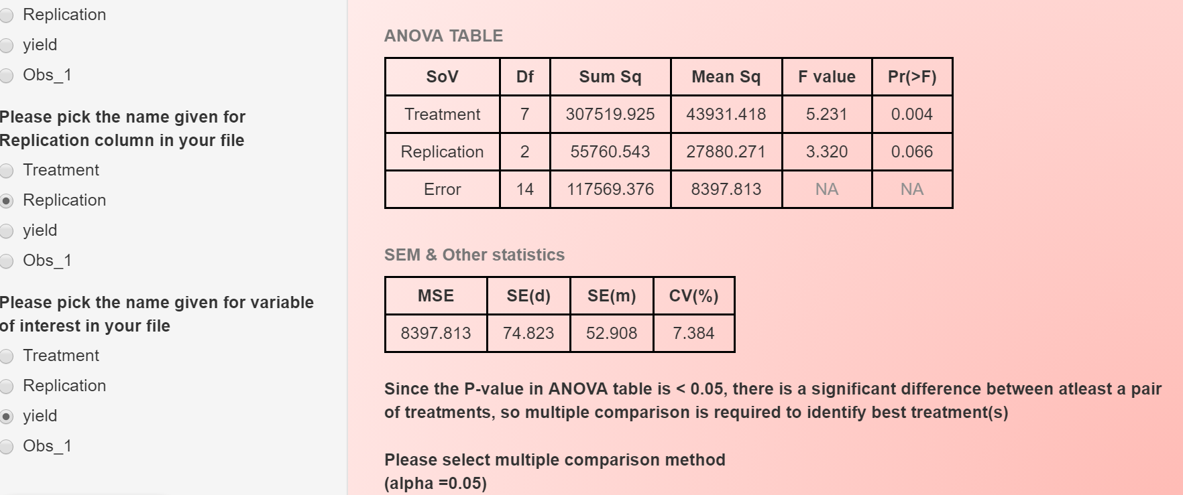
Task: Click the Treatment F value cell 5.231
Action: [826, 115]
